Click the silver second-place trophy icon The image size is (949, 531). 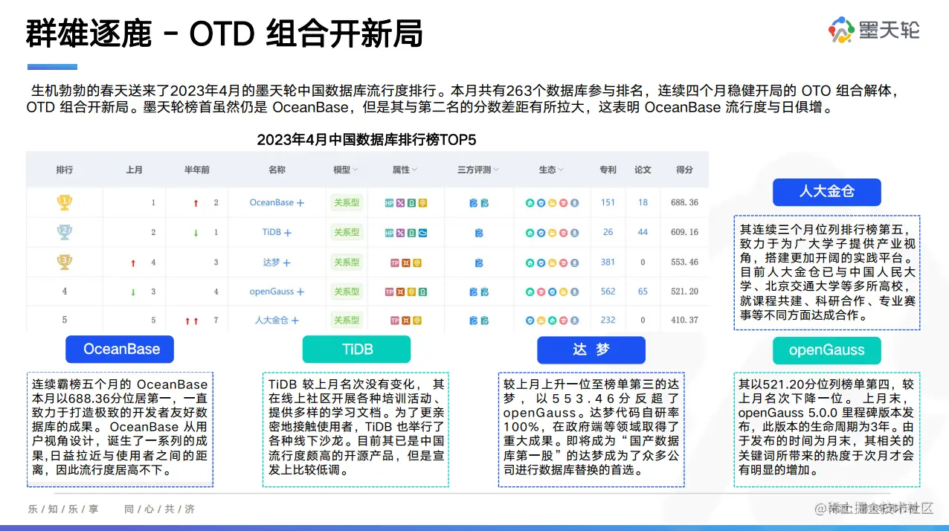click(65, 232)
